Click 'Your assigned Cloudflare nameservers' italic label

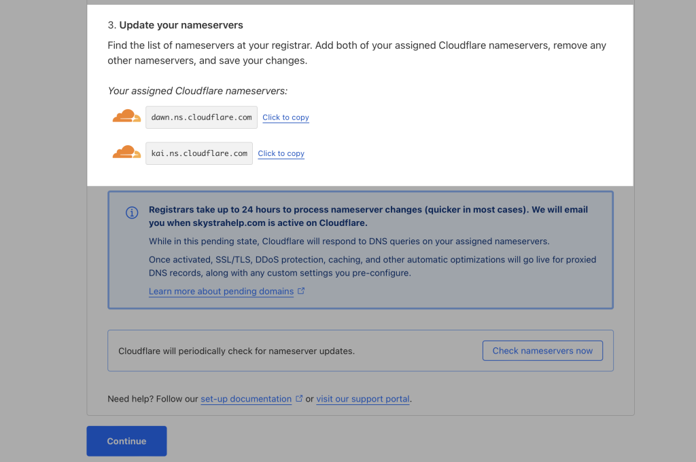point(197,91)
